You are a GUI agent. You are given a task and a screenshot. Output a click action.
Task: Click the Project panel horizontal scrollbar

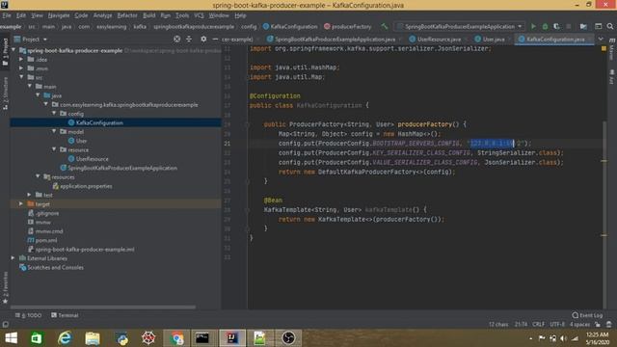click(103, 307)
